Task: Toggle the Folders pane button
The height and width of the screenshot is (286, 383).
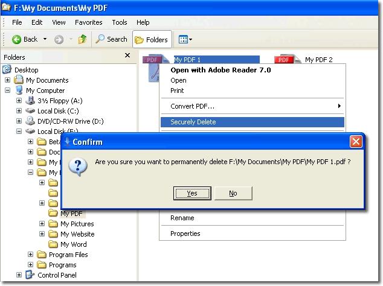Action: [152, 40]
